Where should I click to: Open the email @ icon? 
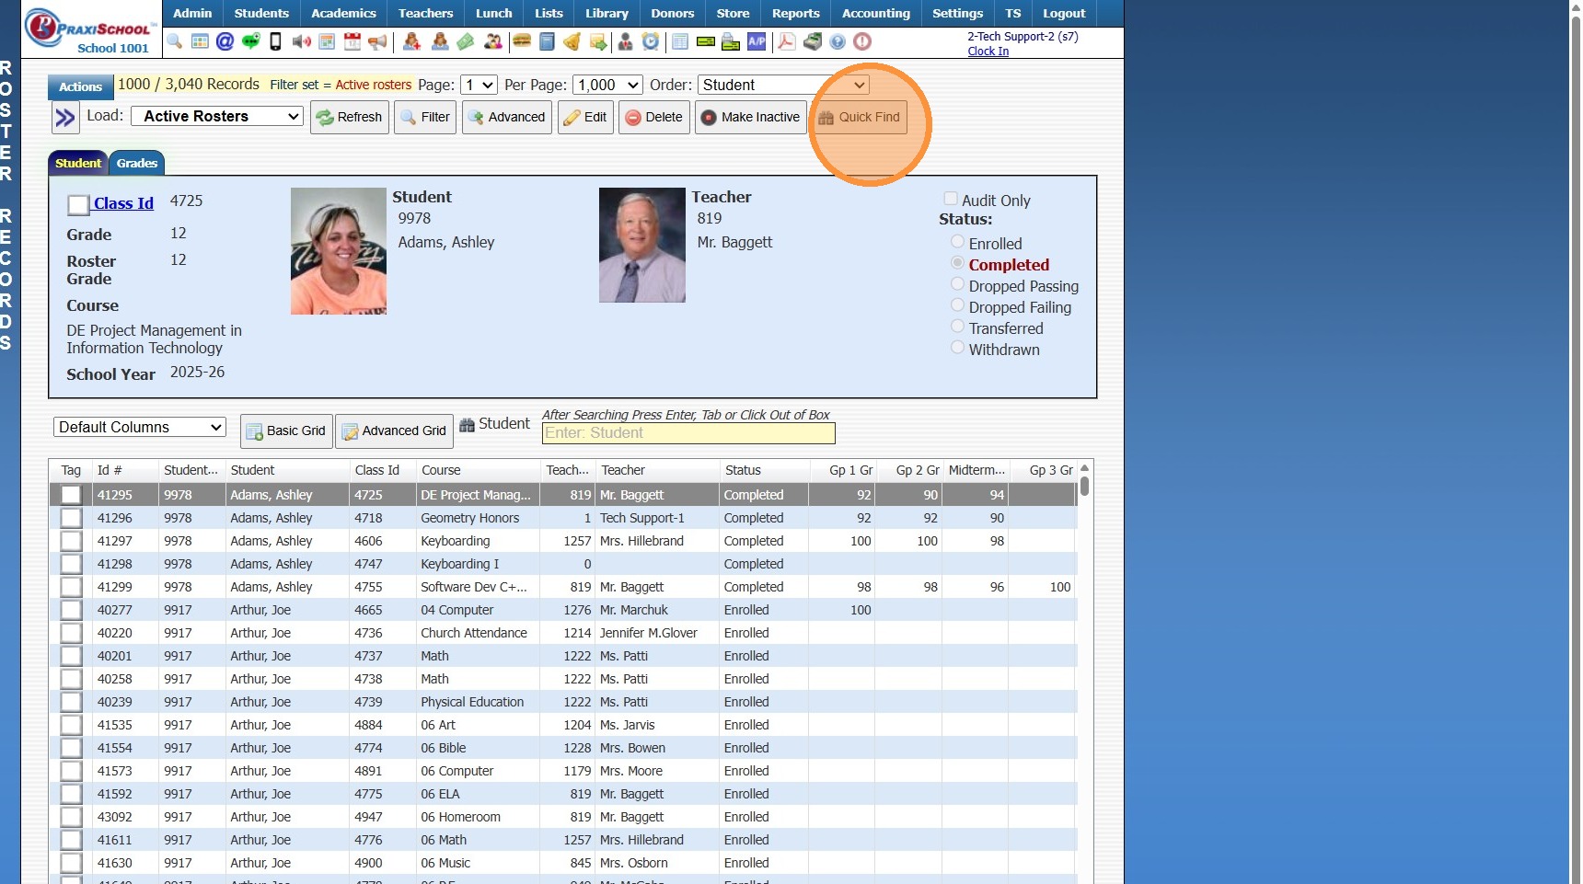(225, 41)
